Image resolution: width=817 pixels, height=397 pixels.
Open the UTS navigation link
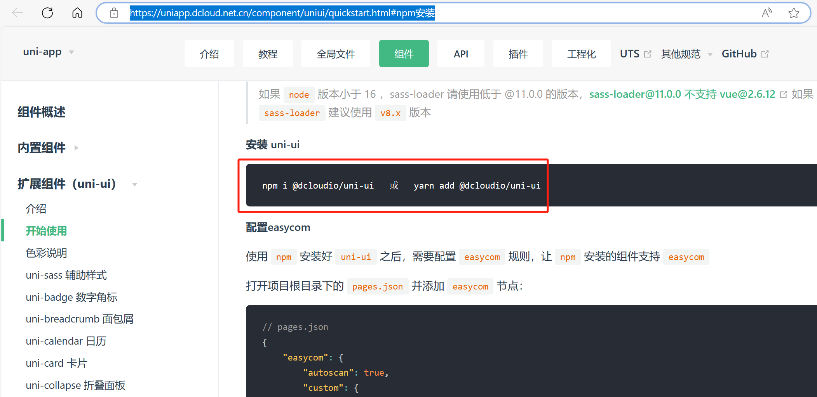click(x=629, y=54)
